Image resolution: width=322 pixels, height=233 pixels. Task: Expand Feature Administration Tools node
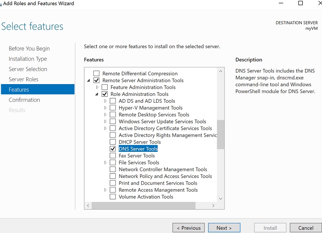[97, 87]
